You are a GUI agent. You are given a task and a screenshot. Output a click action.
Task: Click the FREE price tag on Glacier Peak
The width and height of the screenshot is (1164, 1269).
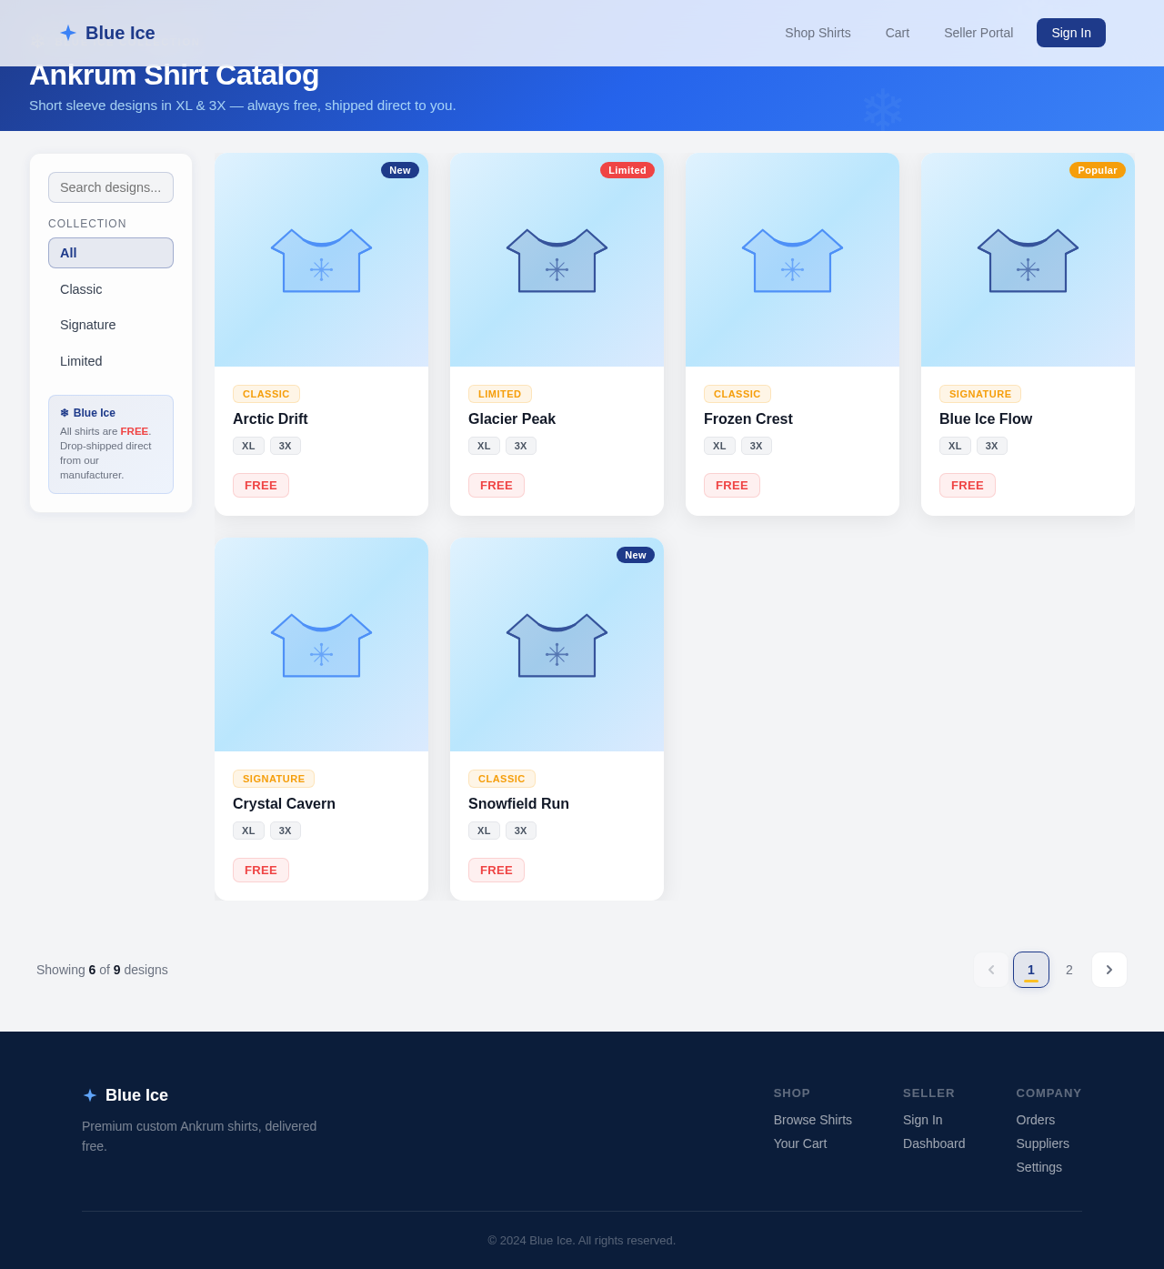[x=497, y=486]
